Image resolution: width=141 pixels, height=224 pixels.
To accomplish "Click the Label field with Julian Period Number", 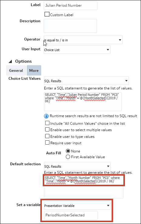I will tap(70, 5).
